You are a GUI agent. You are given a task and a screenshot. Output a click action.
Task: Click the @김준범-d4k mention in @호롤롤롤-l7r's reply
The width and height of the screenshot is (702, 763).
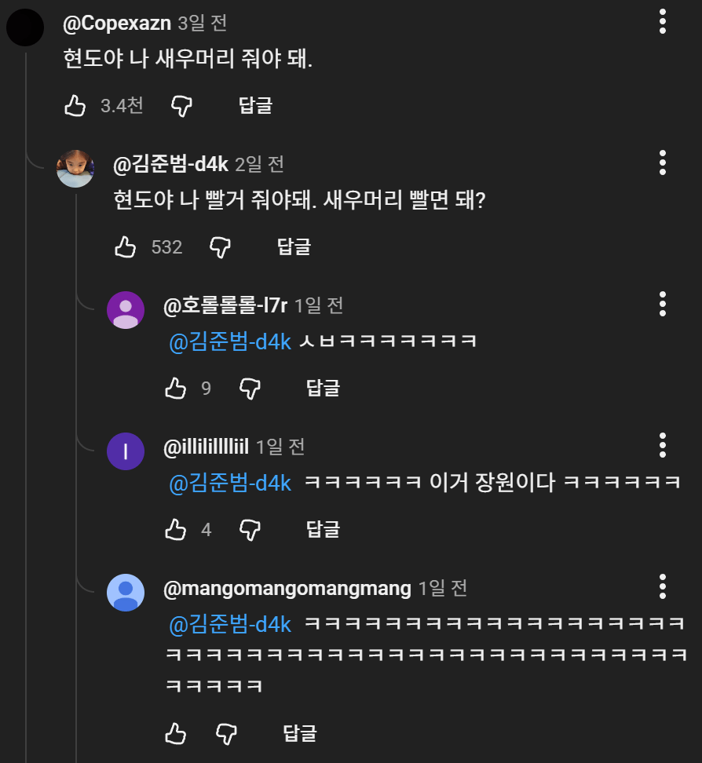point(230,342)
